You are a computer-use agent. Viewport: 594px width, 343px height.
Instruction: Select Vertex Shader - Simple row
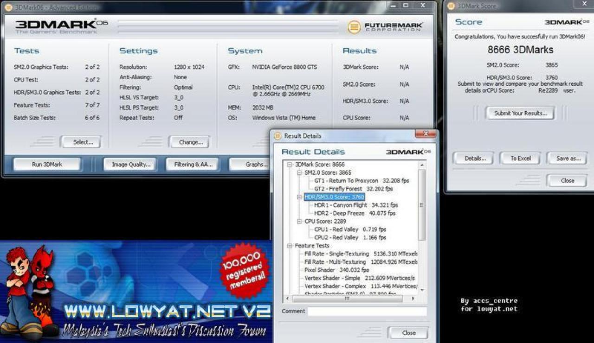360,278
